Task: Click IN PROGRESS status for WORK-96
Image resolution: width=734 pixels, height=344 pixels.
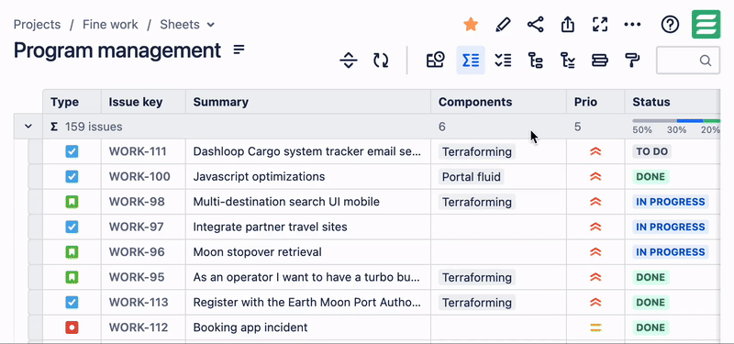Action: coord(671,252)
